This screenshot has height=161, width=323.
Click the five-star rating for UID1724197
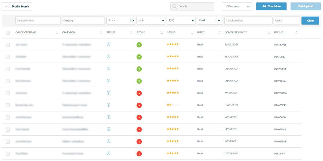click(173, 153)
